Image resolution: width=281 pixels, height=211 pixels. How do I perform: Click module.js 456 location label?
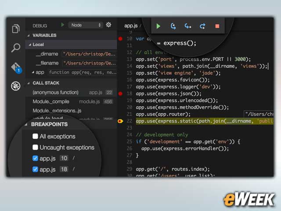96,102
